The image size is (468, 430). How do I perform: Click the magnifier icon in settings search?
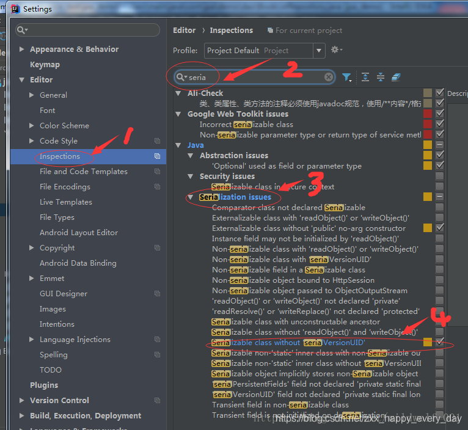click(22, 30)
